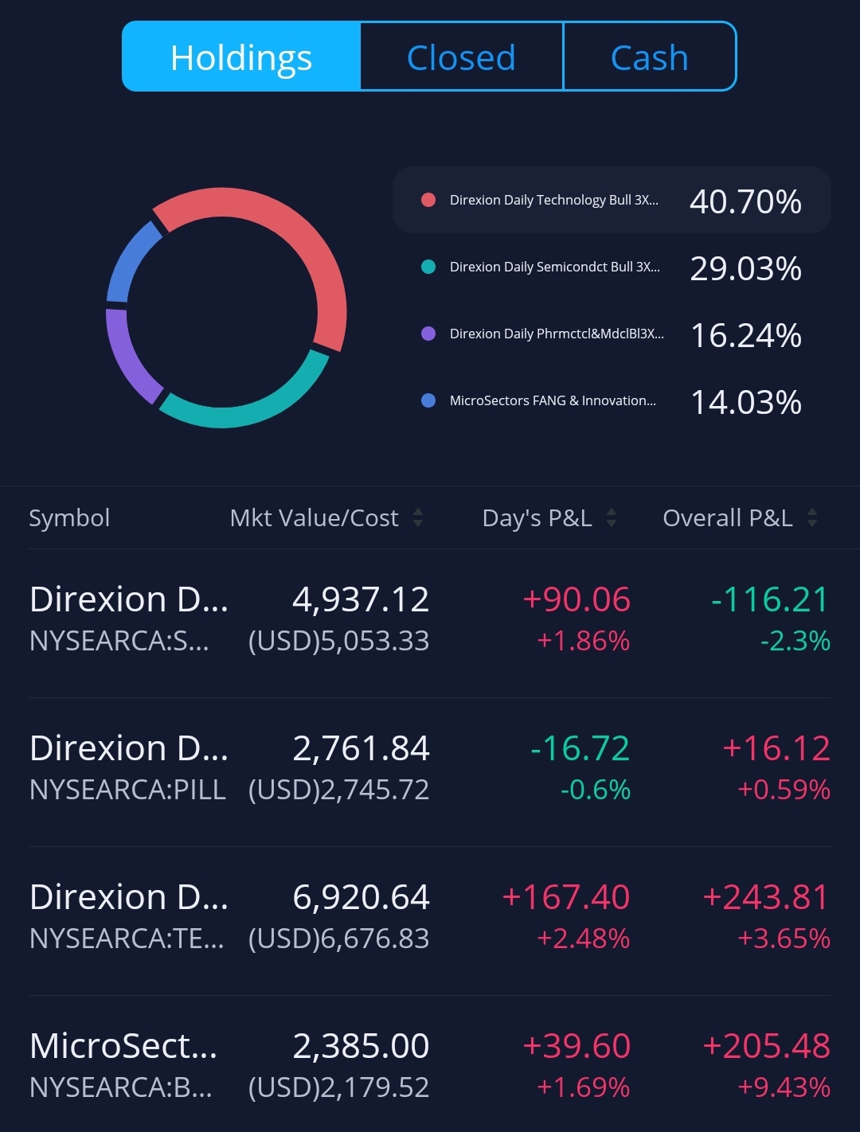Click cost basis (USD)5,053.33
This screenshot has height=1132, width=860.
click(338, 641)
